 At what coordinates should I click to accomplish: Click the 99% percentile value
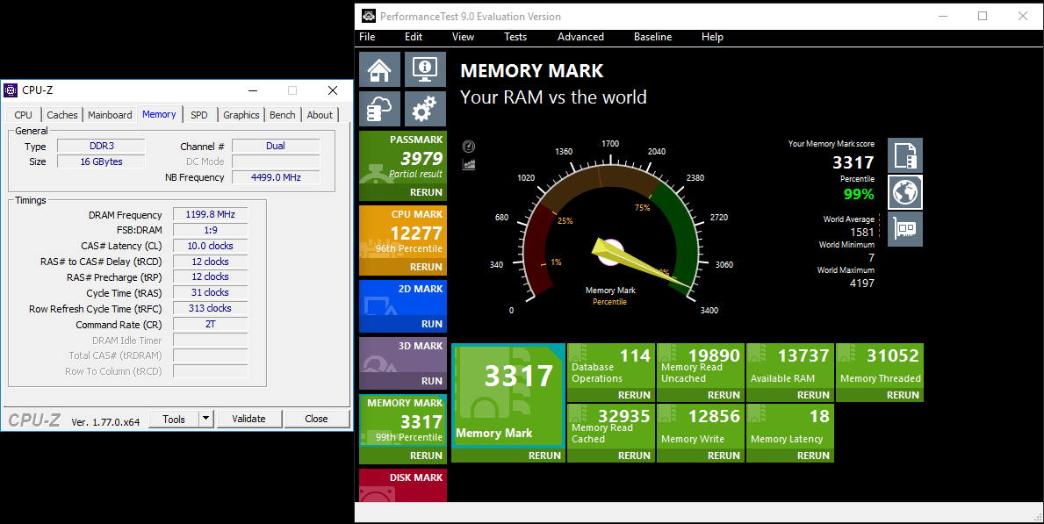pyautogui.click(x=859, y=195)
